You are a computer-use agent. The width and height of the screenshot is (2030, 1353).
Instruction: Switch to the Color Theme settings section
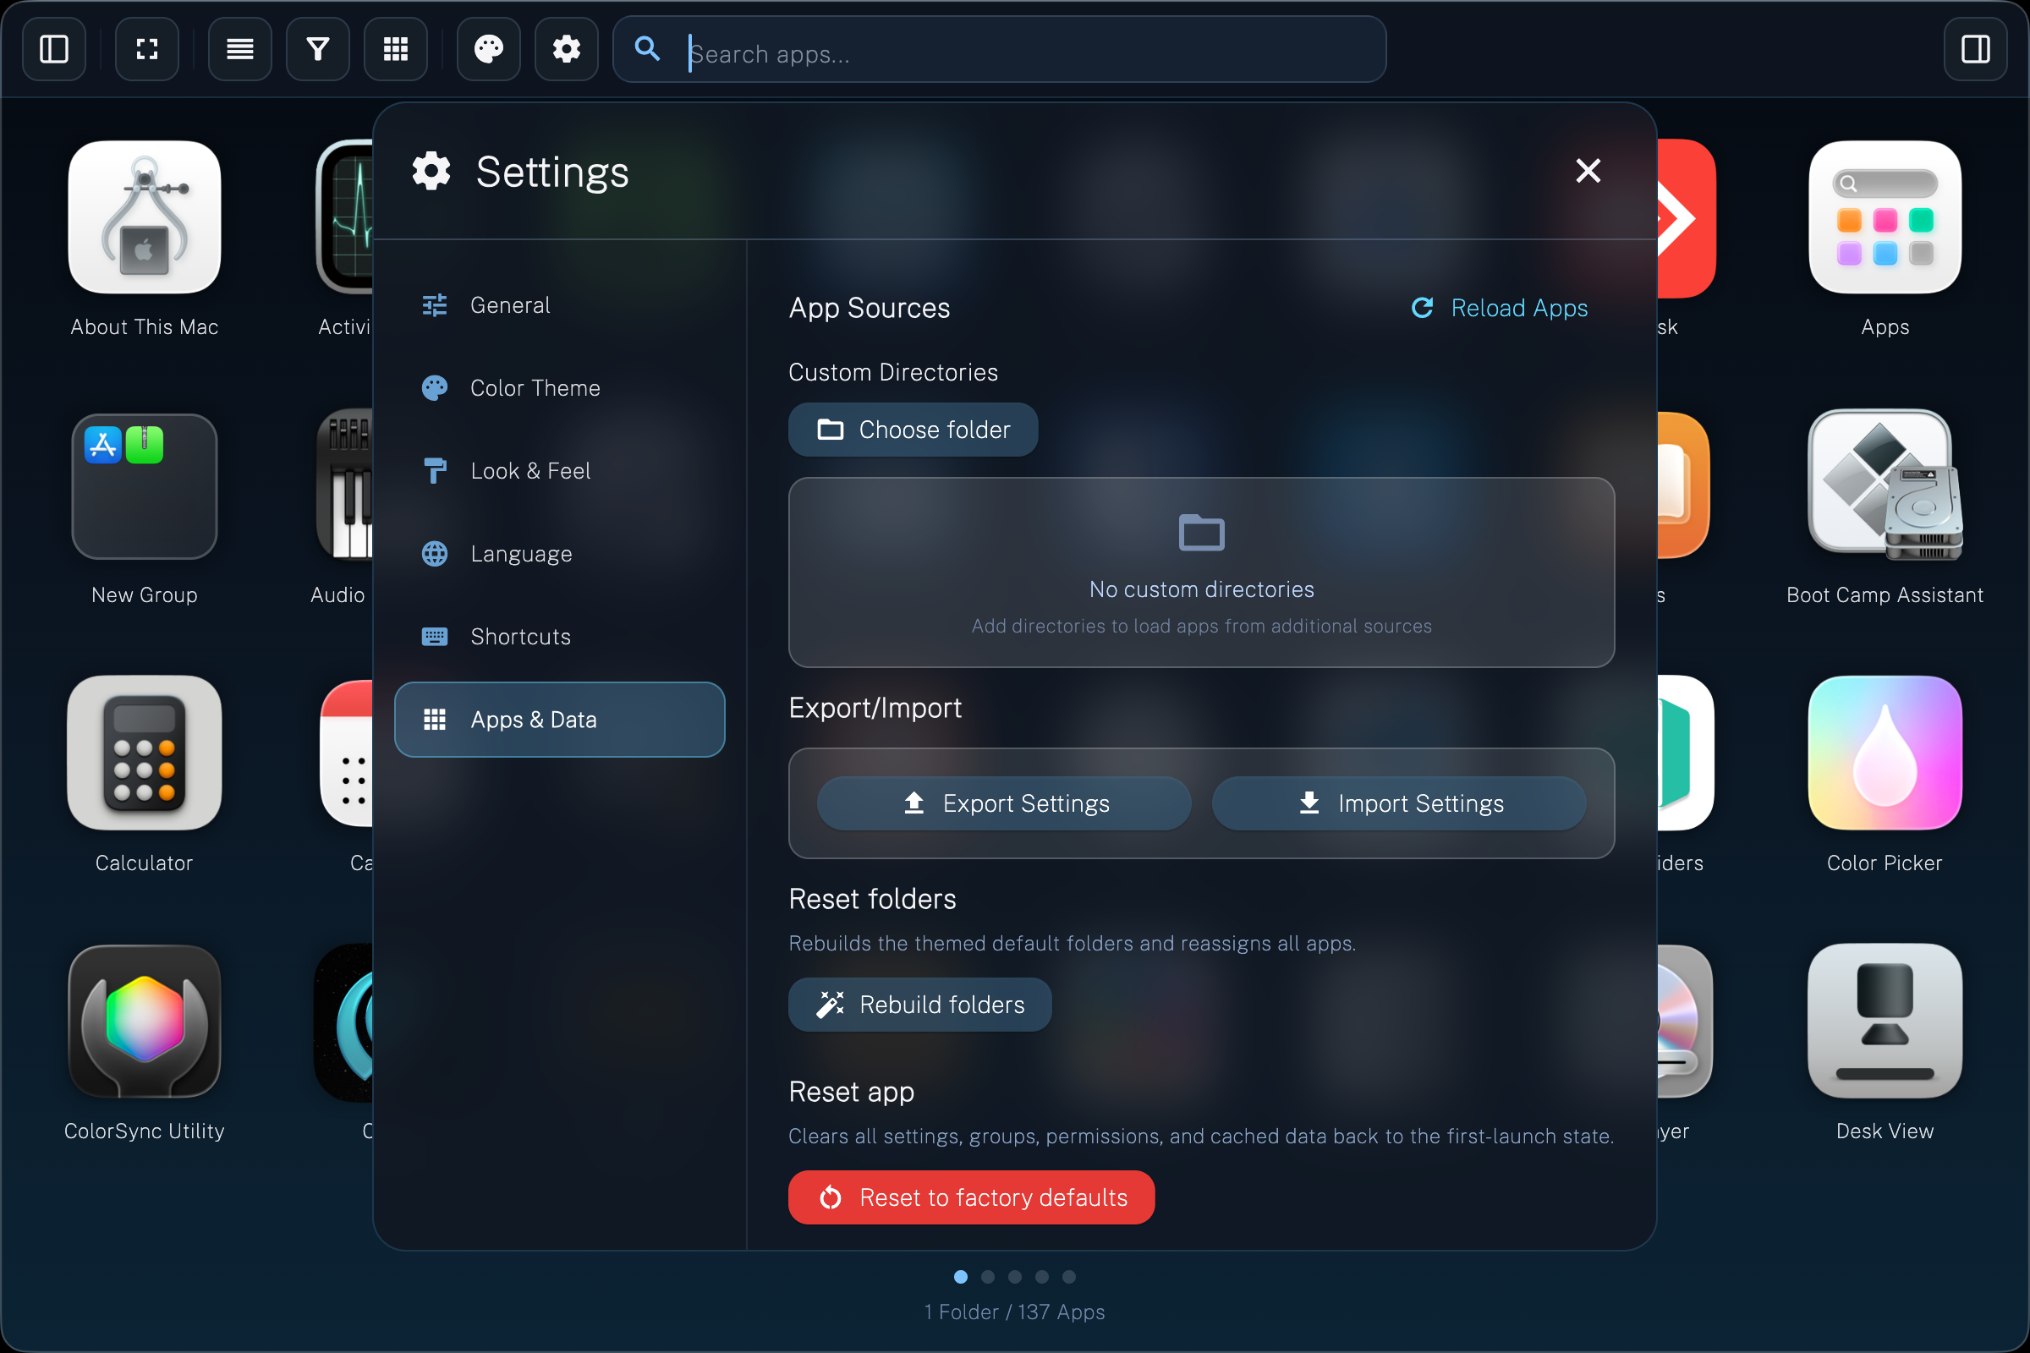click(535, 387)
